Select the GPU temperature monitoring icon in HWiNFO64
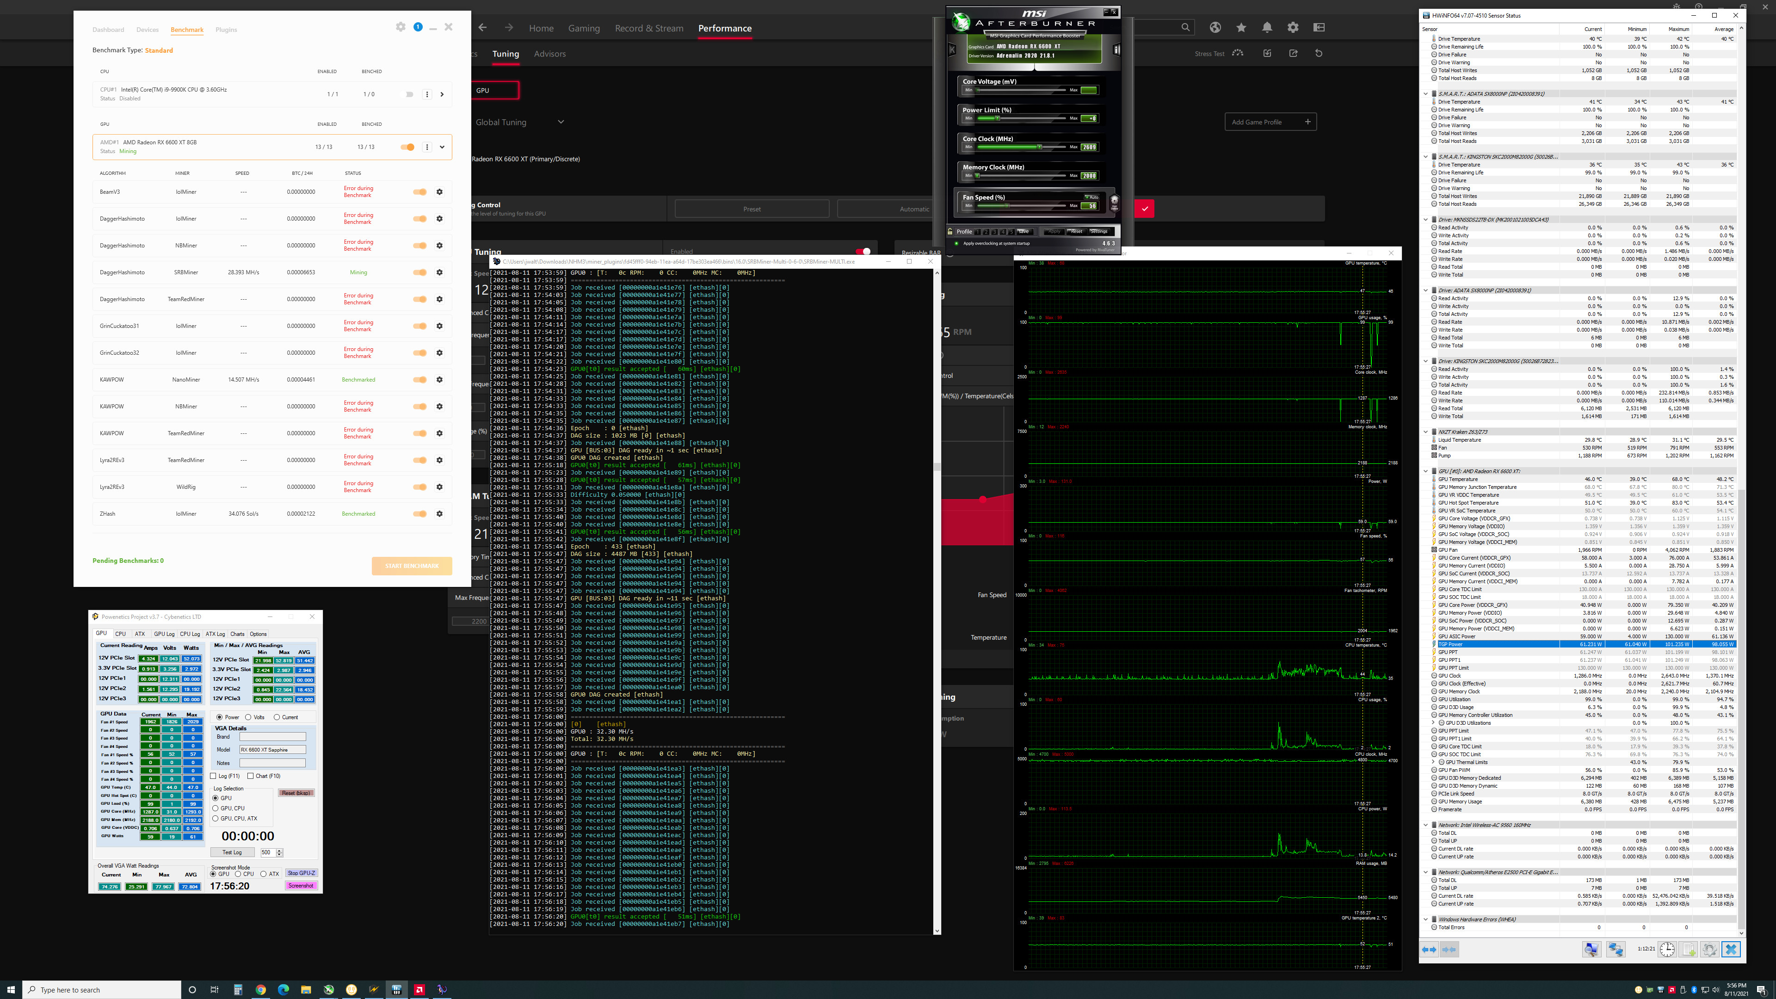The height and width of the screenshot is (999, 1776). pos(1436,479)
